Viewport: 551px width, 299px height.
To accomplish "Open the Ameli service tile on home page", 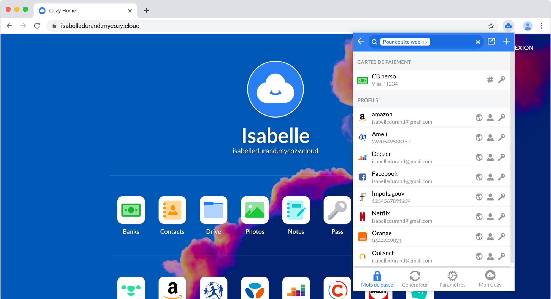I will (214, 288).
